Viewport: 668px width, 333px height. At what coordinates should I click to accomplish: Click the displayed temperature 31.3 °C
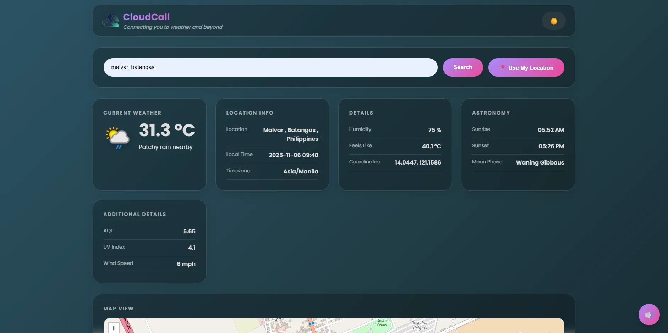166,130
